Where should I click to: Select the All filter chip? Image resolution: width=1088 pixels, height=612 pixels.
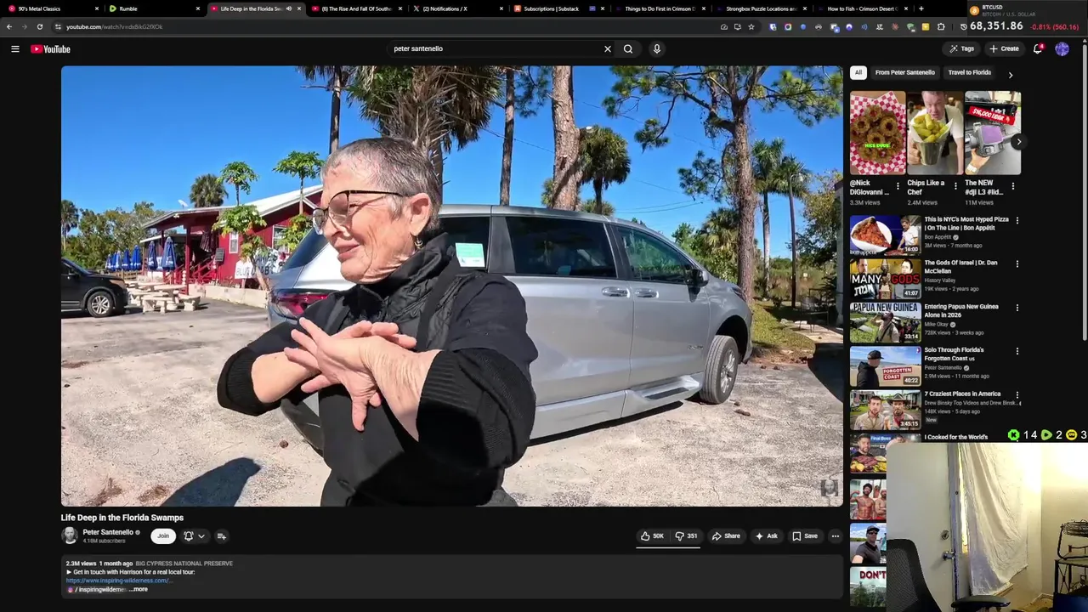[858, 72]
